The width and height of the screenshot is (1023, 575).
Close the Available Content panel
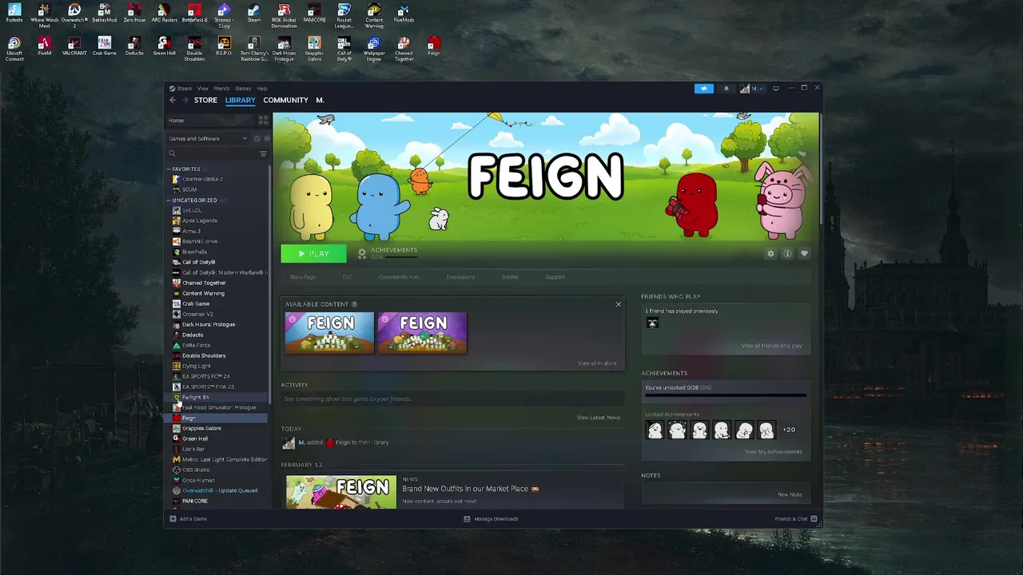pos(618,304)
